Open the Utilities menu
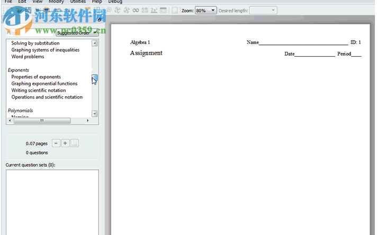 (78, 2)
